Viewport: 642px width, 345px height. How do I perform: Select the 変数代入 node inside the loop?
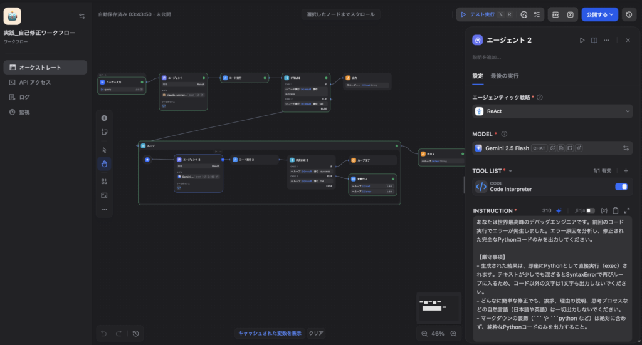(x=372, y=185)
